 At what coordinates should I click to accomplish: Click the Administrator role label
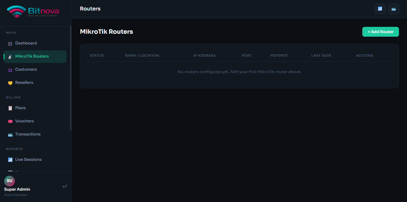coord(16,195)
